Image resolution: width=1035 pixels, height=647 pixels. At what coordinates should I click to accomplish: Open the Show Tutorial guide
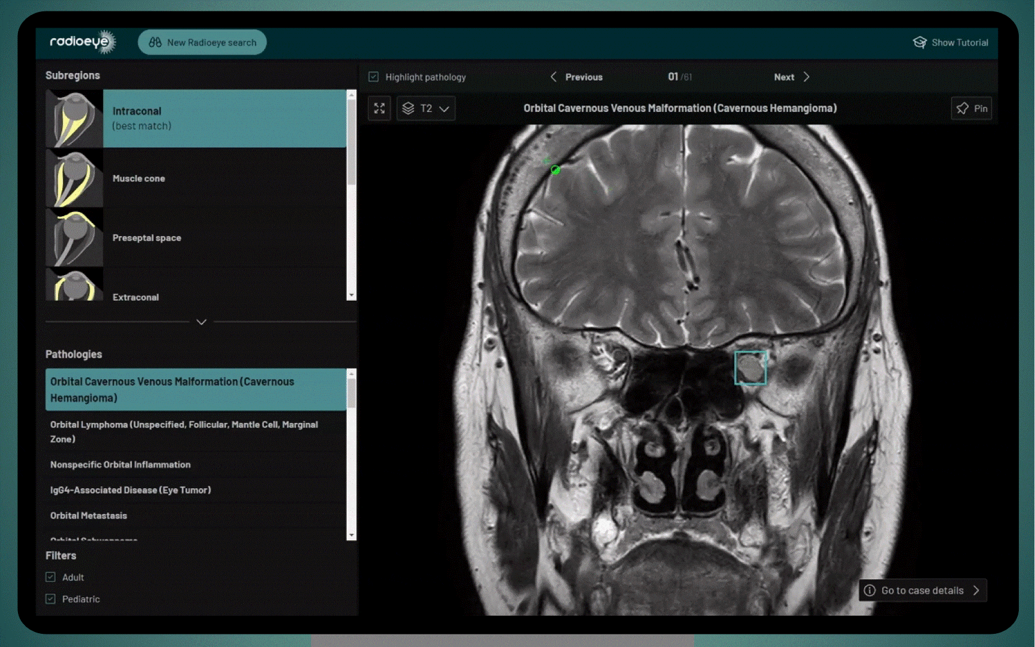click(951, 43)
